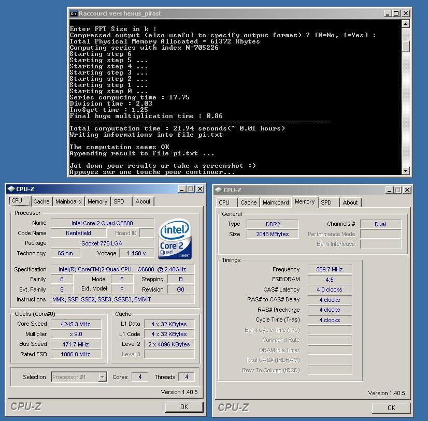This screenshot has width=428, height=421.
Task: Click console scrollbar up arrow
Action: pos(406,24)
